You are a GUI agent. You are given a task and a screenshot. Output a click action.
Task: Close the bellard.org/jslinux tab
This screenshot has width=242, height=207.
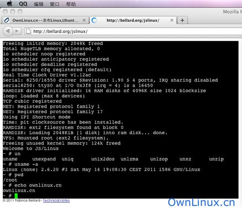[x=172, y=20]
